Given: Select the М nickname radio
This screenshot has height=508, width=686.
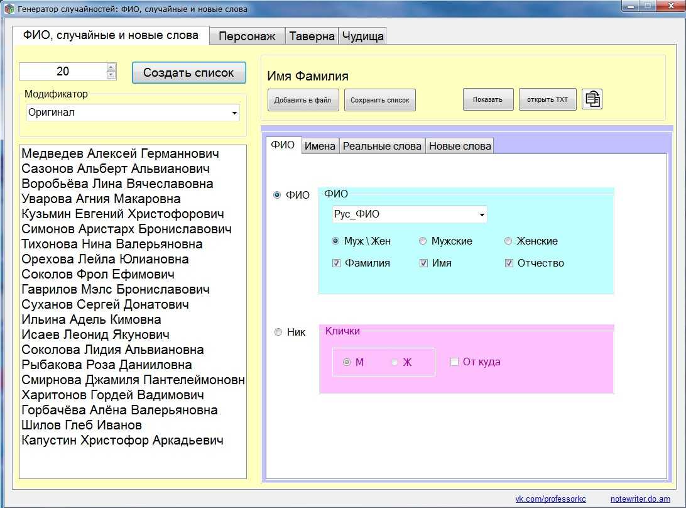Looking at the screenshot, I should pos(347,362).
